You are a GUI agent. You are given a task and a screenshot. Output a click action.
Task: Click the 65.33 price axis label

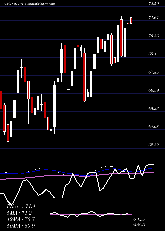pyautogui.click(x=154, y=109)
